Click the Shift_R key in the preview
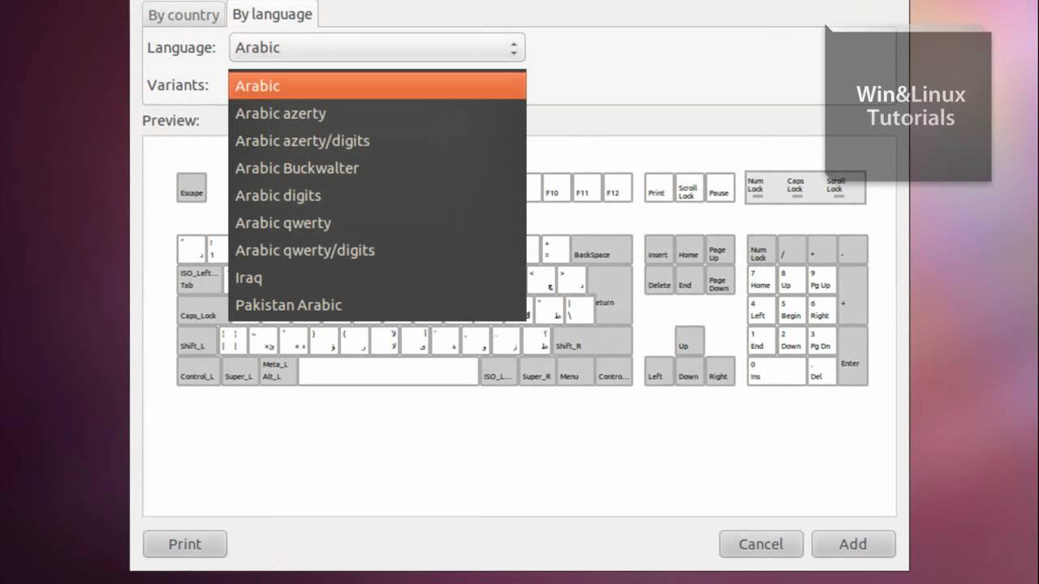Viewport: 1039px width, 584px height. click(593, 341)
